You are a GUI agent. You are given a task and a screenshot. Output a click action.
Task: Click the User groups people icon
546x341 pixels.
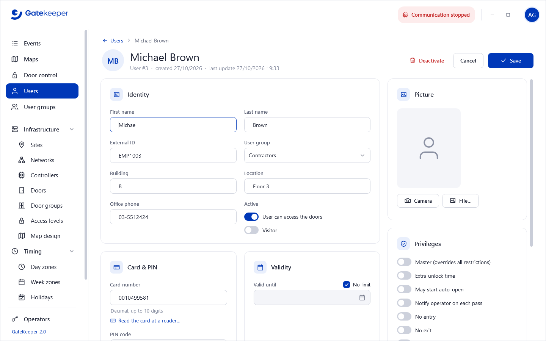pyautogui.click(x=15, y=107)
